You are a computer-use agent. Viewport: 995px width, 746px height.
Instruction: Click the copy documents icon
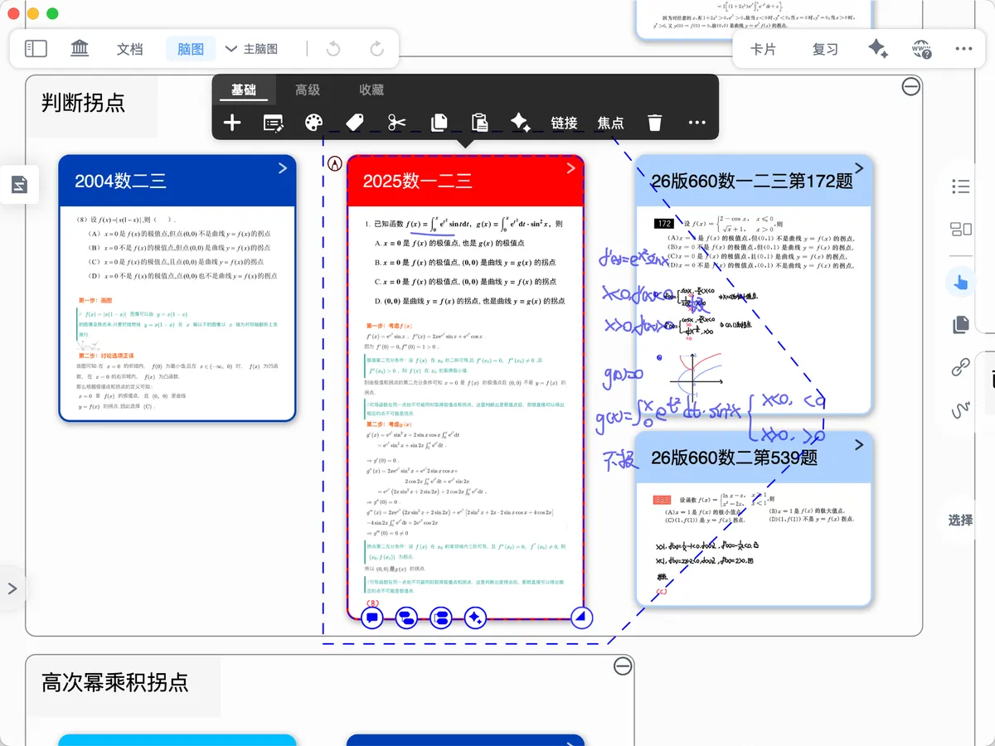click(x=439, y=123)
